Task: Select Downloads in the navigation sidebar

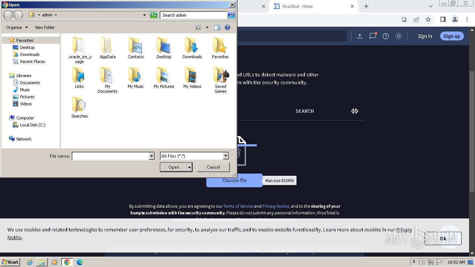Action: 30,55
